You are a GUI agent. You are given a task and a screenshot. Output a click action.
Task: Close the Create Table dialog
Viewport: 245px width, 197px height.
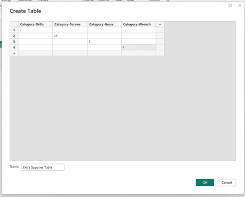point(240,5)
